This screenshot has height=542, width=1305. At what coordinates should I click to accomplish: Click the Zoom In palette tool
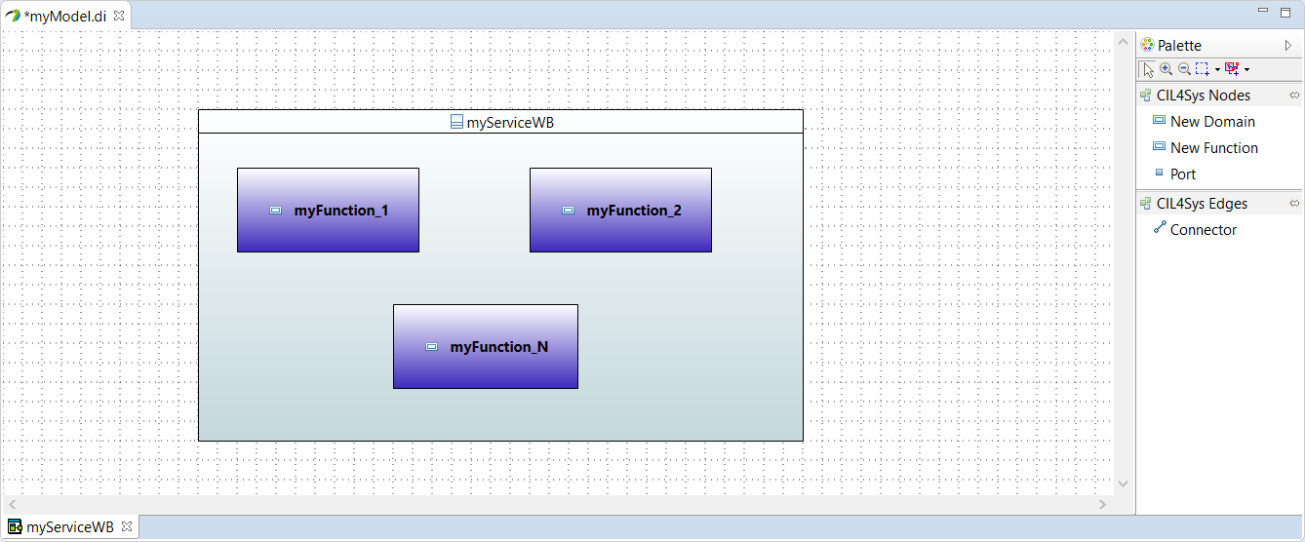[x=1166, y=69]
